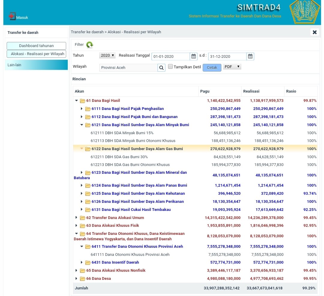Open the start date calendar picker
This screenshot has width=324, height=296.
[193, 56]
